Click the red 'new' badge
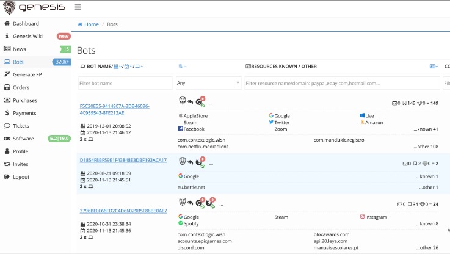The image size is (450, 254). point(64,36)
